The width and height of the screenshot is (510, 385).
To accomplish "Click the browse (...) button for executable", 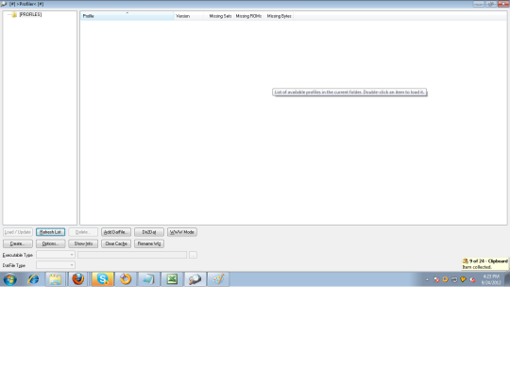I will (193, 255).
